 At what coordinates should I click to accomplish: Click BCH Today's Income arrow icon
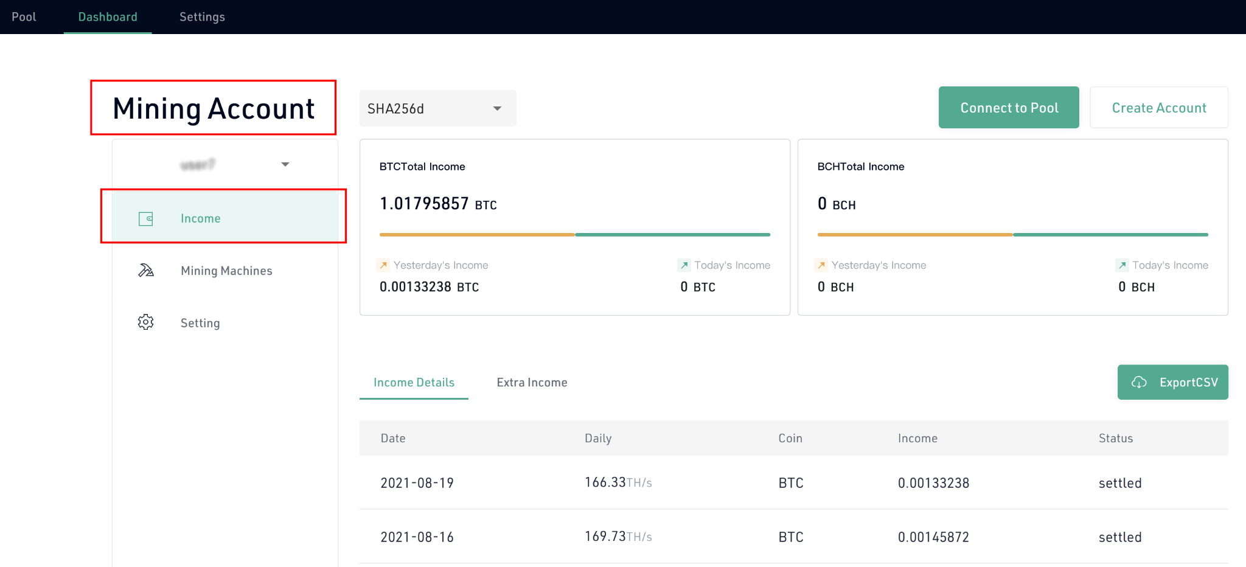pyautogui.click(x=1122, y=265)
